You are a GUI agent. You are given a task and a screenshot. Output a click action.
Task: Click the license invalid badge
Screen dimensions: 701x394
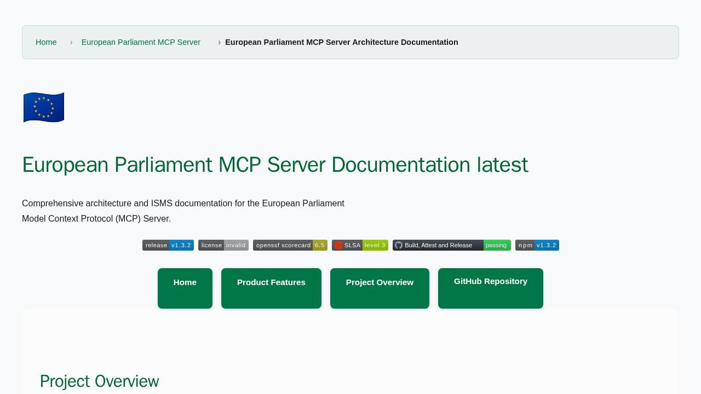[x=223, y=245]
